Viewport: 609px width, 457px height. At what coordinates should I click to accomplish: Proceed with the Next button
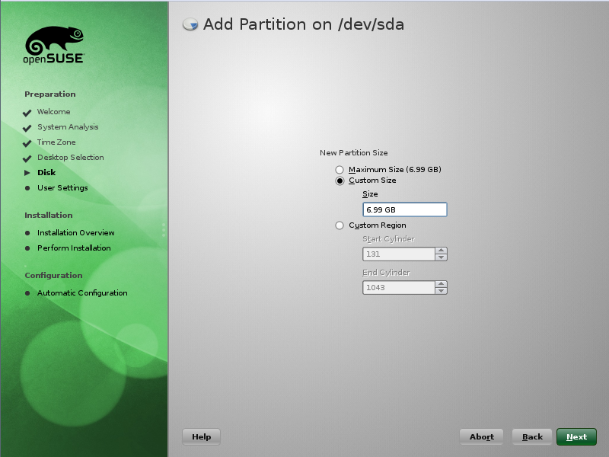click(576, 436)
